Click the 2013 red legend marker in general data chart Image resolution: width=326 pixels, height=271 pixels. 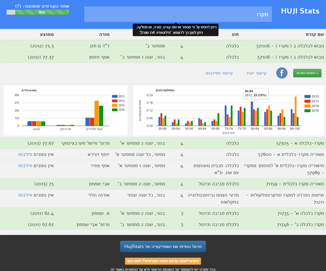click(114, 100)
